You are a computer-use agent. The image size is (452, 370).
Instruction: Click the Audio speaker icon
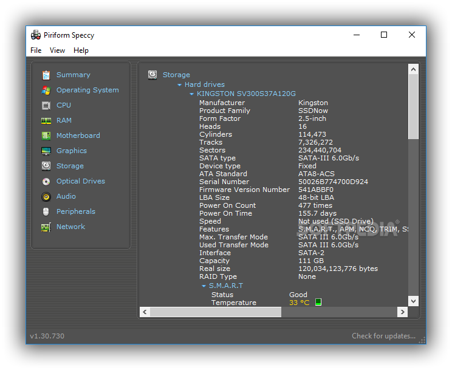(x=46, y=197)
